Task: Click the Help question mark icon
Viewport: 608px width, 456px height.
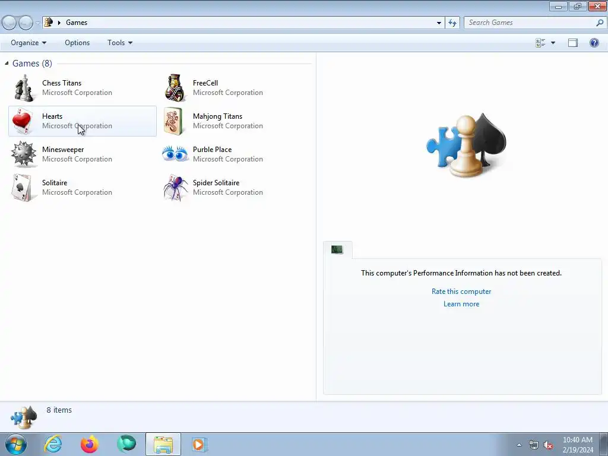Action: tap(594, 43)
